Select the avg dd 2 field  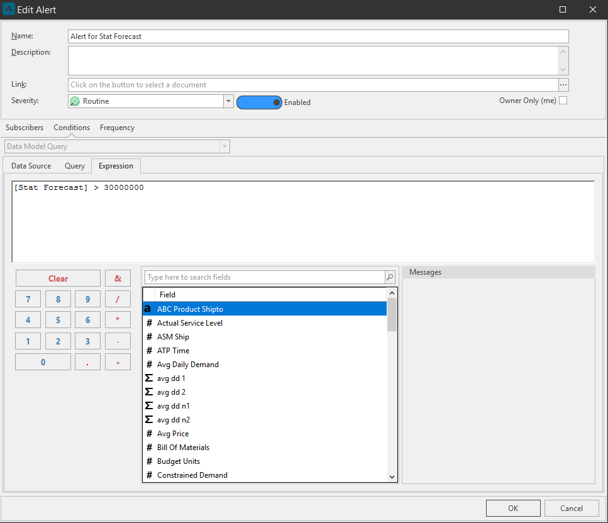pyautogui.click(x=265, y=392)
